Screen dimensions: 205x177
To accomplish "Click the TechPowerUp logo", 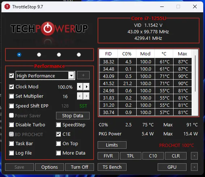I will tap(49, 28).
